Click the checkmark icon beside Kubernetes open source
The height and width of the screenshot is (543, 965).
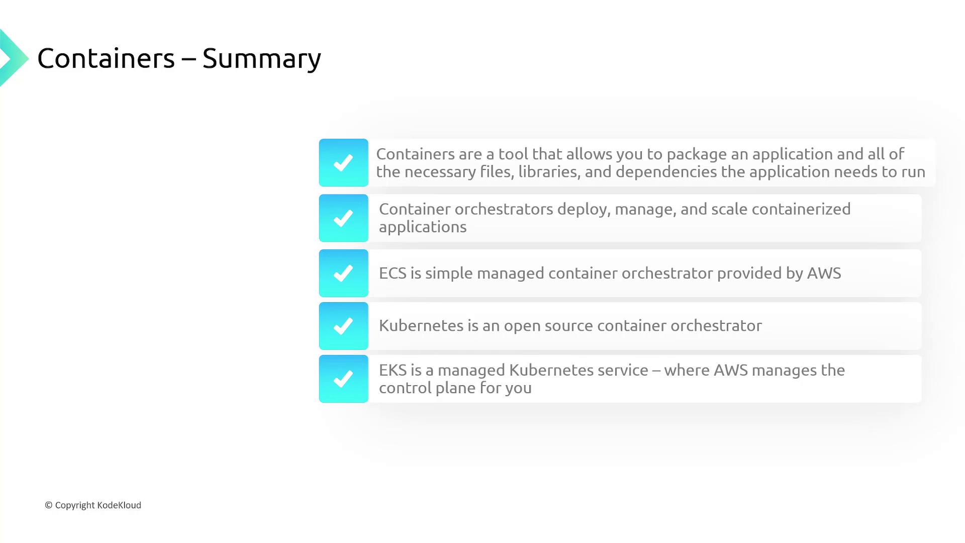coord(343,326)
